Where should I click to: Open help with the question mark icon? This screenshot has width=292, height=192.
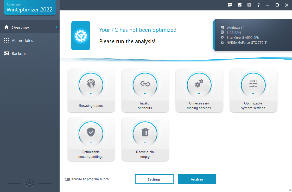[x=258, y=5]
